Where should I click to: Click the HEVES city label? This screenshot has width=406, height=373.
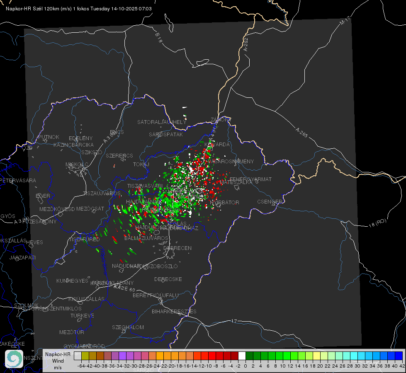pyautogui.click(x=34, y=242)
